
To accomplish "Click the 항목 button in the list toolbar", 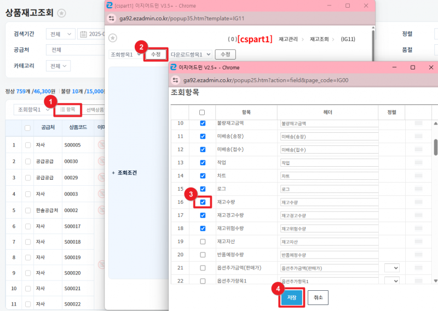I will click(68, 110).
